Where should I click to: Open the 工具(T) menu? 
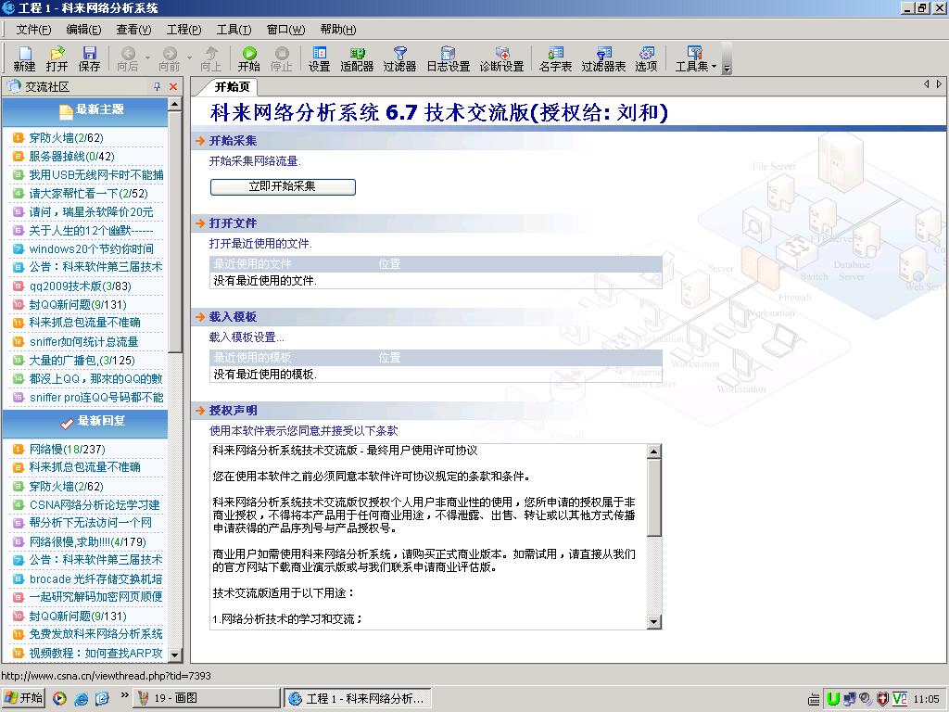234,29
